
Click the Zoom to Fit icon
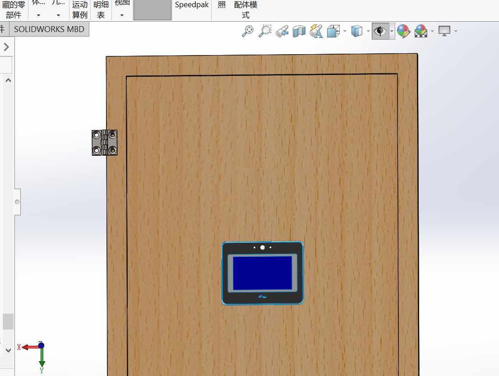pos(248,31)
